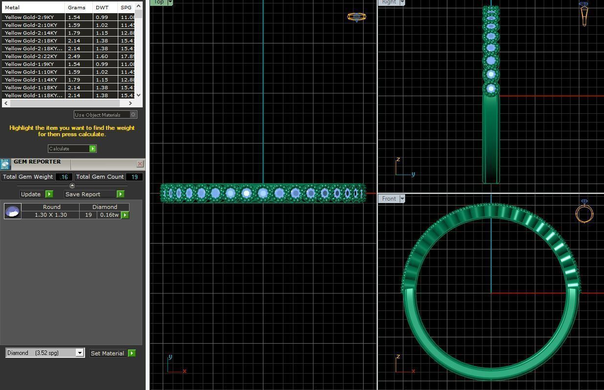
Task: Select the Yellow Gold-2:22KY row
Action: [68, 56]
